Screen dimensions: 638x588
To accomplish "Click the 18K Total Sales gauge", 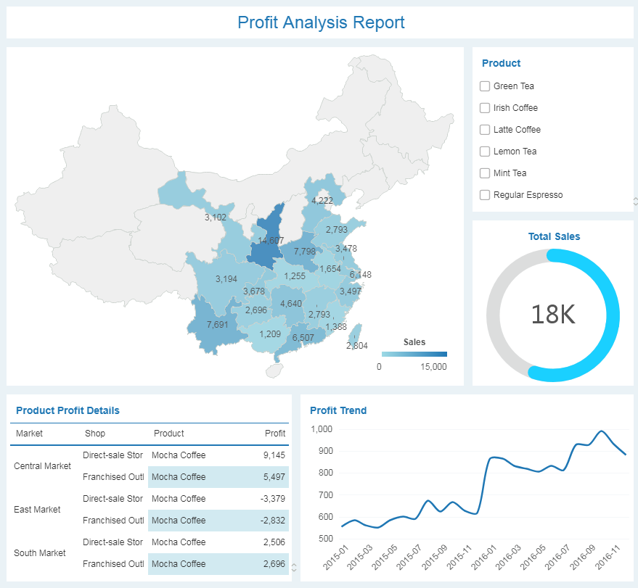I will [552, 315].
